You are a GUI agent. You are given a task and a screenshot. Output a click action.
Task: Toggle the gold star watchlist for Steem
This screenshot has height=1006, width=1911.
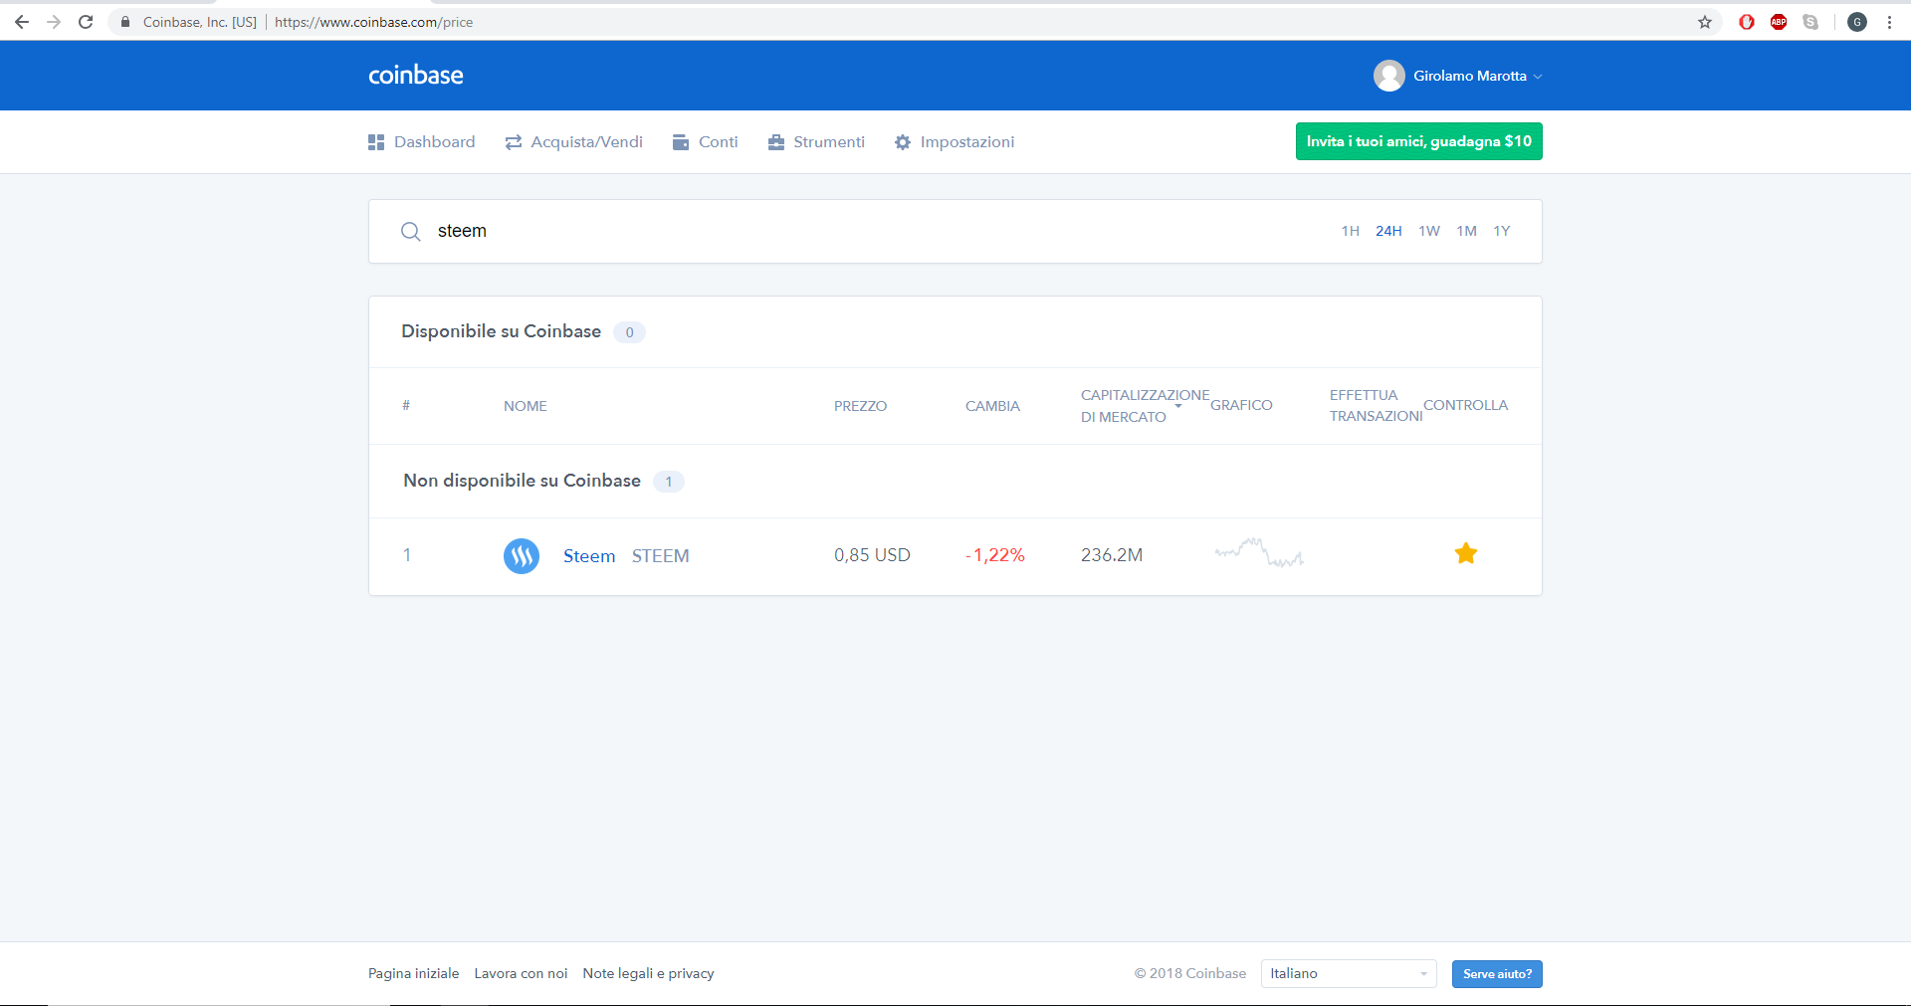coord(1466,553)
